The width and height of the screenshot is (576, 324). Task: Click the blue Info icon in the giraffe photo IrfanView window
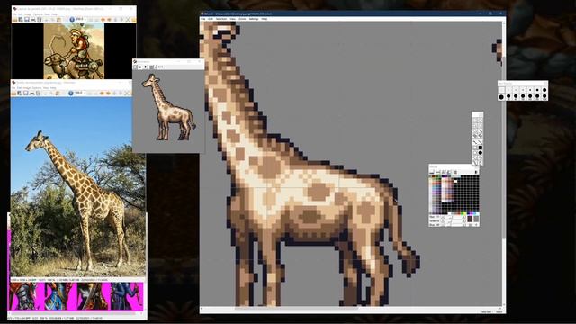[70, 94]
